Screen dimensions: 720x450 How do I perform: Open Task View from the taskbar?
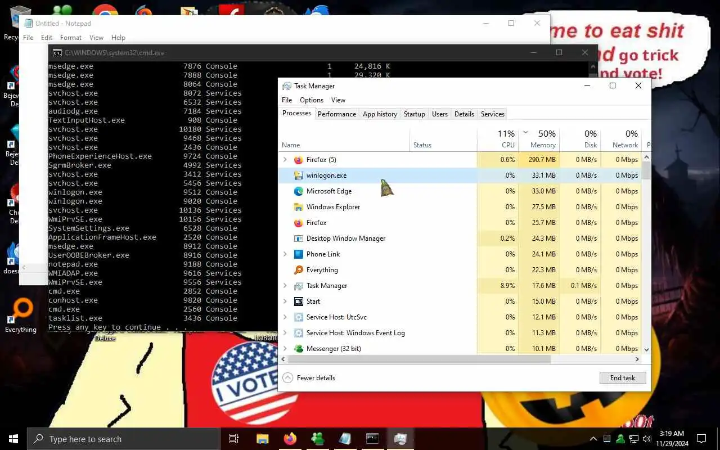pos(234,439)
